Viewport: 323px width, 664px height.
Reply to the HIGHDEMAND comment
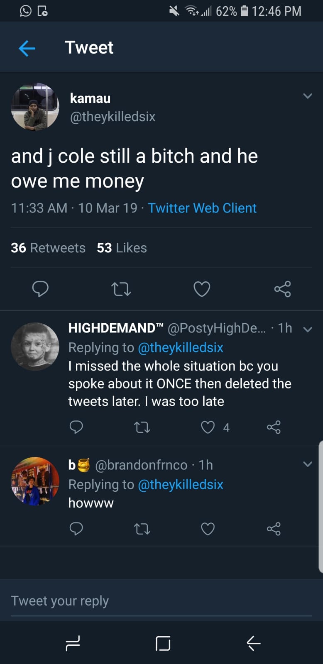point(76,427)
